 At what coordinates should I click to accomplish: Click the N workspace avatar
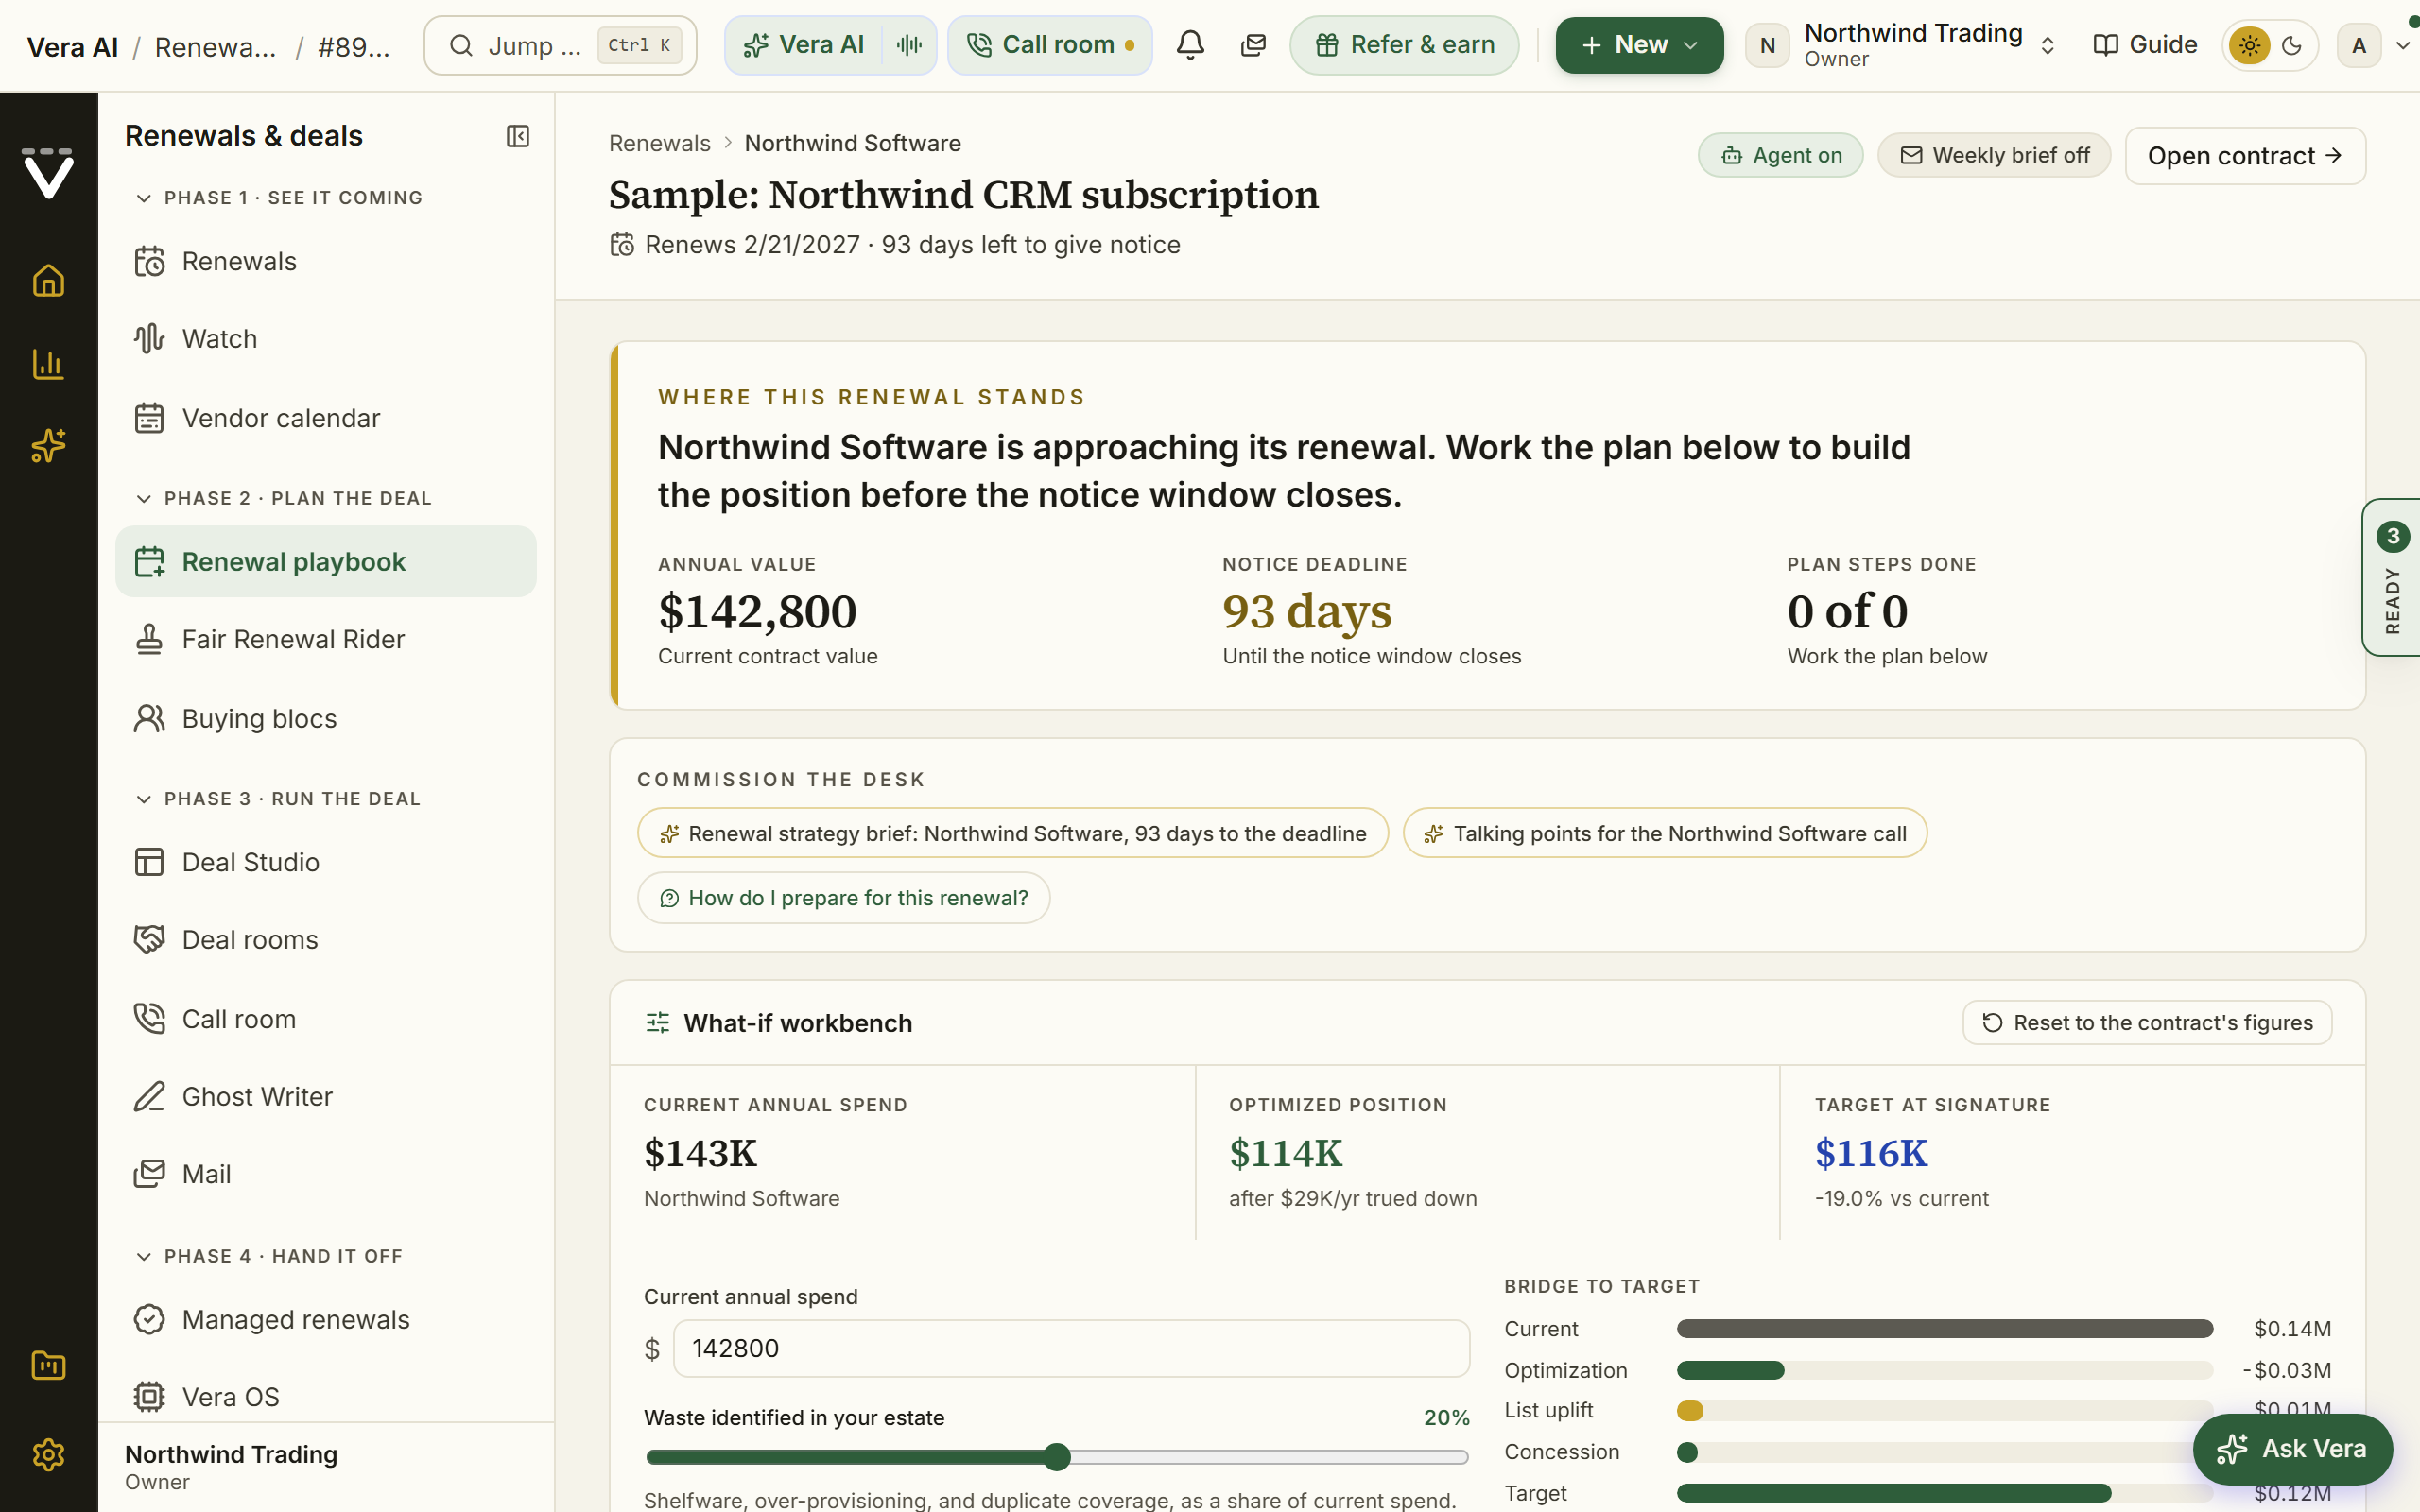pos(1767,45)
